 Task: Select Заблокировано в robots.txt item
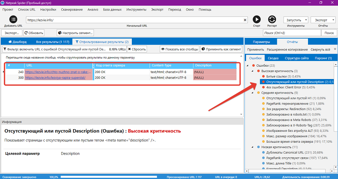pyautogui.click(x=293, y=114)
